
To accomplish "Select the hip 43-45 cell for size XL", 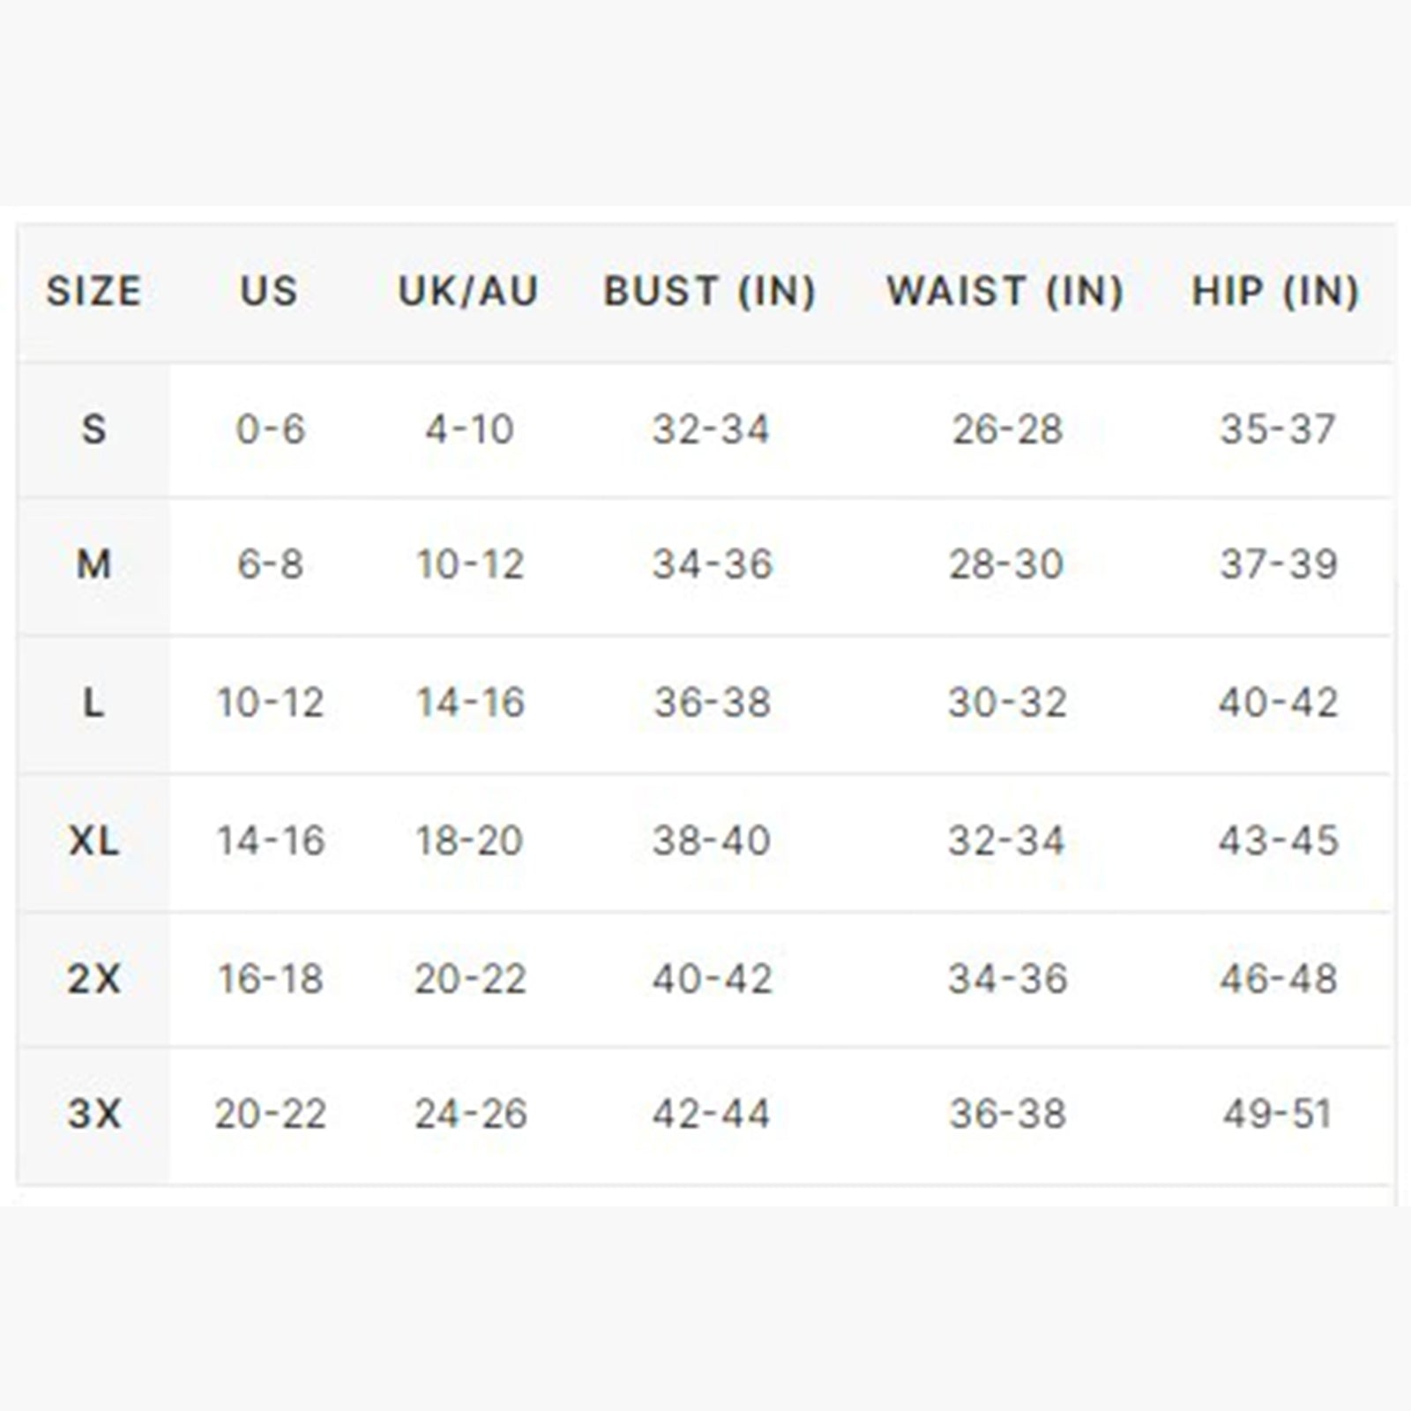I will click(1279, 840).
